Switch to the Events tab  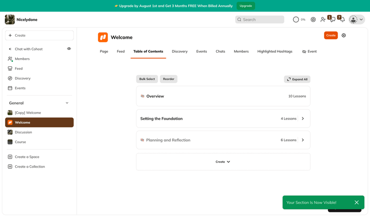pyautogui.click(x=202, y=51)
